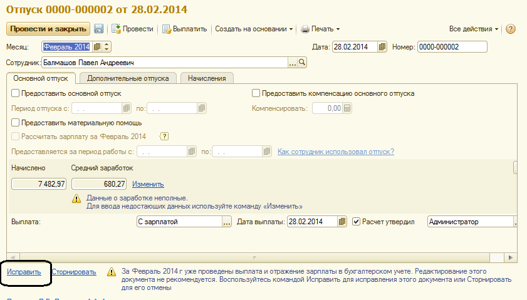Image resolution: width=527 pixels, height=300 pixels.
Task: Click Средний заработок field 680,27
Action: pyautogui.click(x=99, y=184)
